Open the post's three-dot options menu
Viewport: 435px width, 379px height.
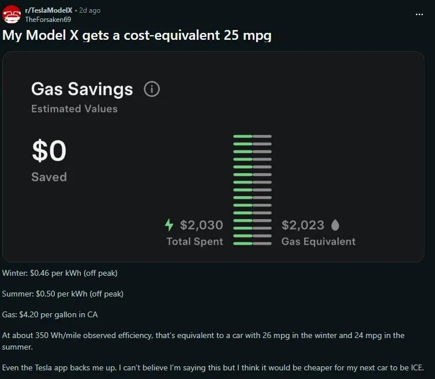click(419, 14)
